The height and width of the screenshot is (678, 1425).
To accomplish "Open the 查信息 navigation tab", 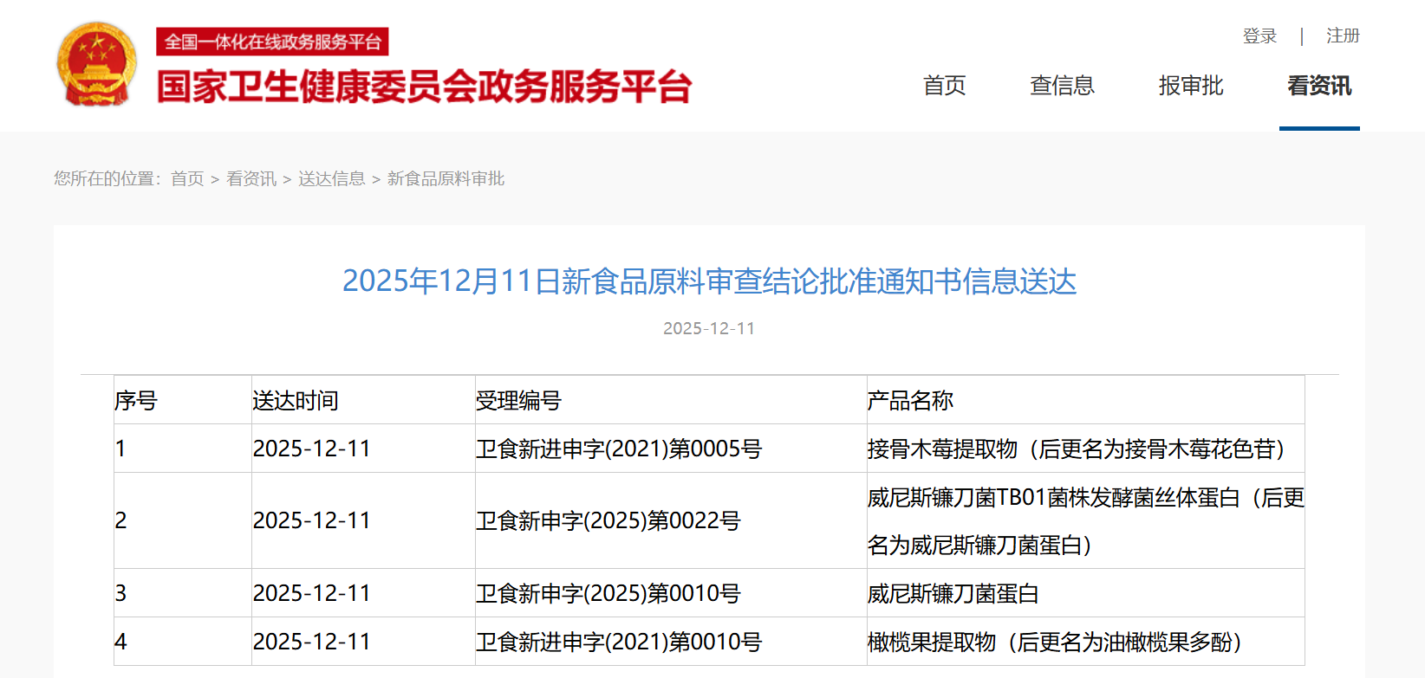I will (x=1062, y=86).
